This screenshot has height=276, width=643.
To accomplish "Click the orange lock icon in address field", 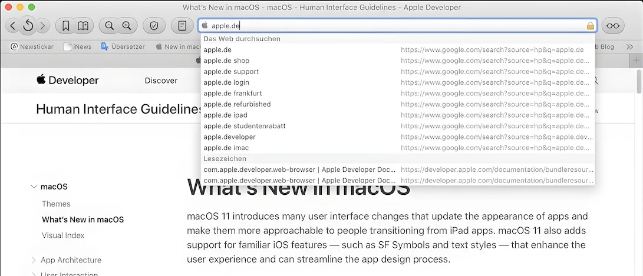I will 590,26.
